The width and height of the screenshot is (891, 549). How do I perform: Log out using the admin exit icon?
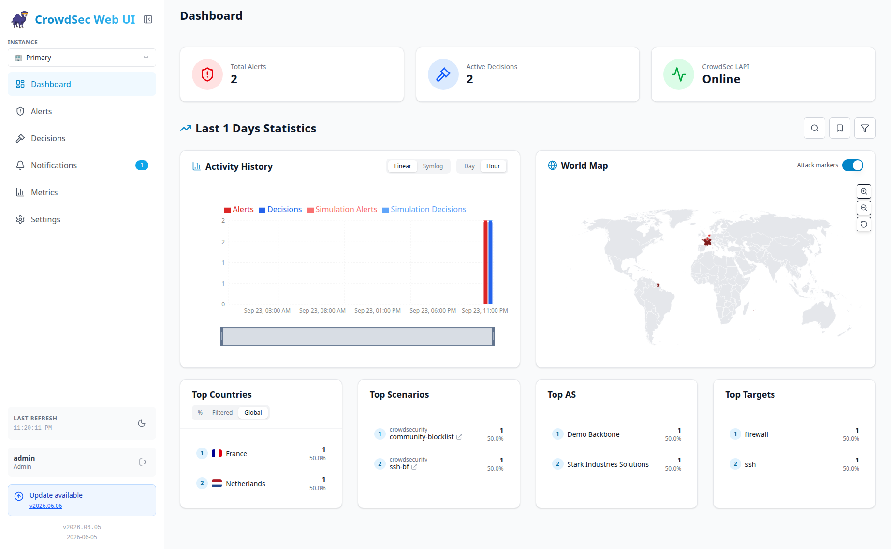pos(143,462)
